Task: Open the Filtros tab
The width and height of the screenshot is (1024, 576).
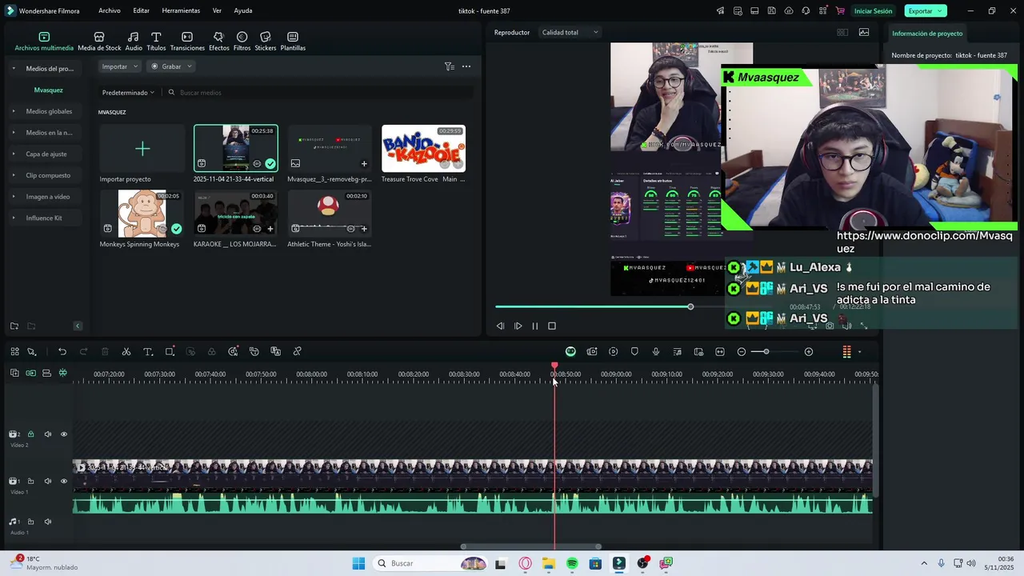Action: [242, 42]
